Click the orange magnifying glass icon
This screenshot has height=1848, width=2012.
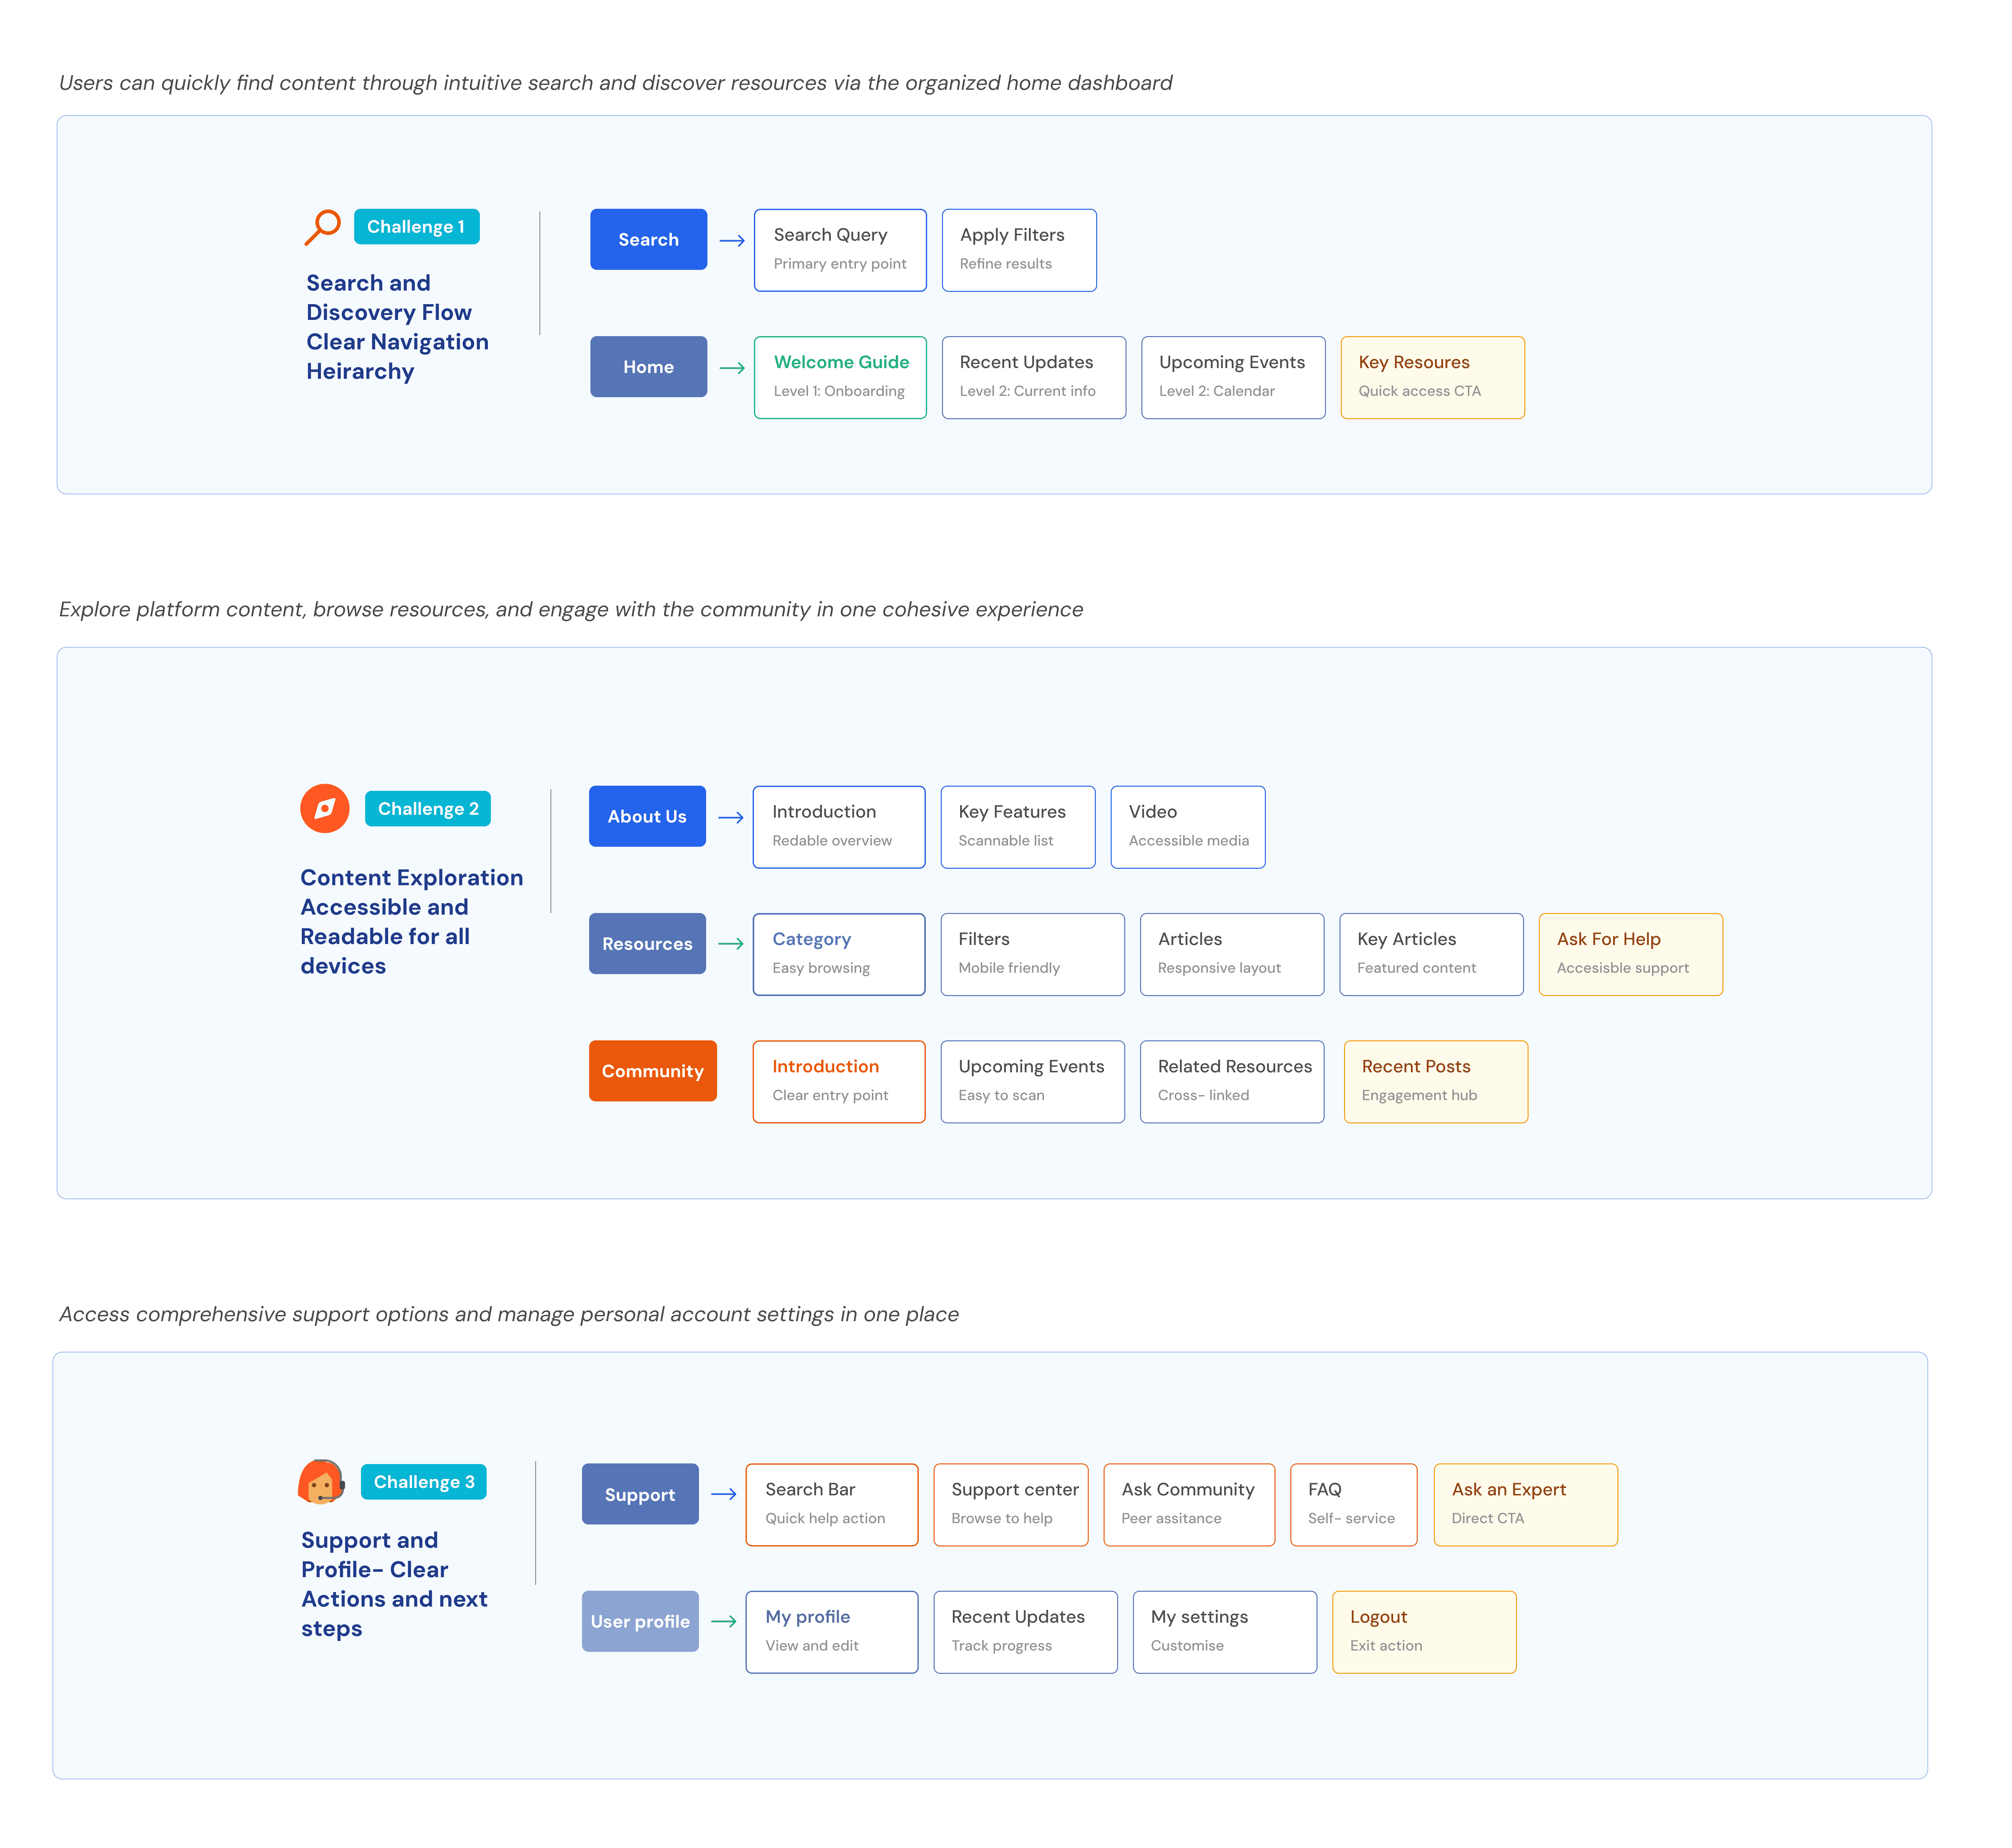tap(322, 227)
